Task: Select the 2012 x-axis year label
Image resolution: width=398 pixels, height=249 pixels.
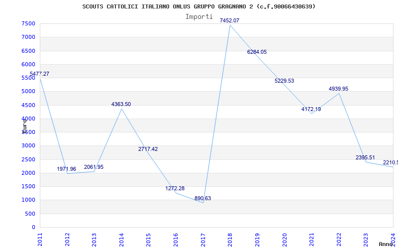Action: click(x=67, y=240)
